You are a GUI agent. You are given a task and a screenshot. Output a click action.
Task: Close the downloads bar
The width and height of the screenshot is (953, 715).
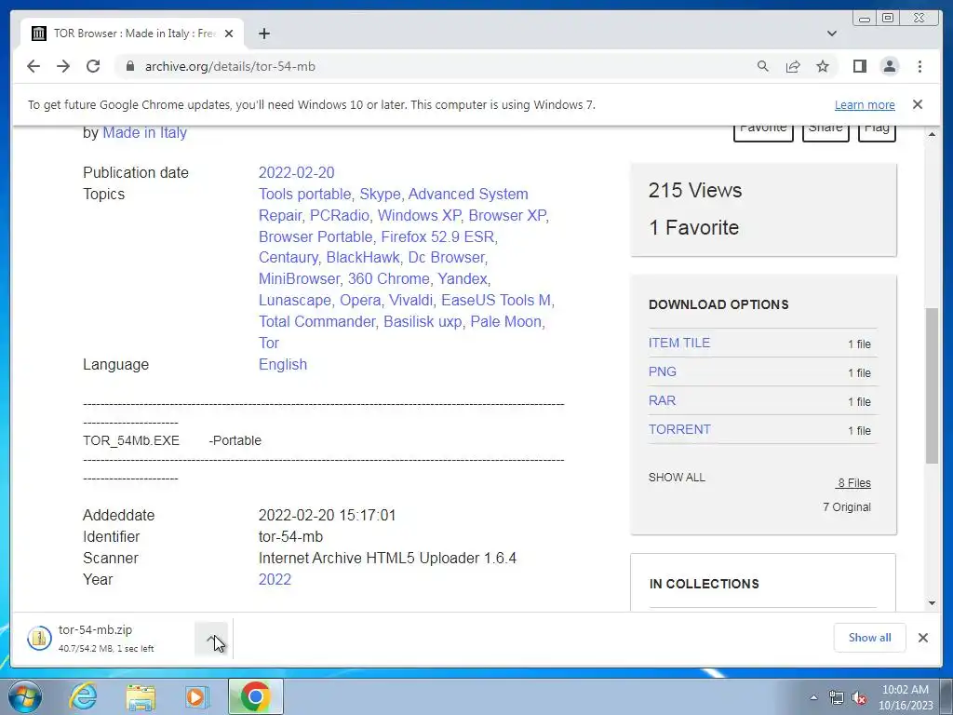tap(922, 637)
